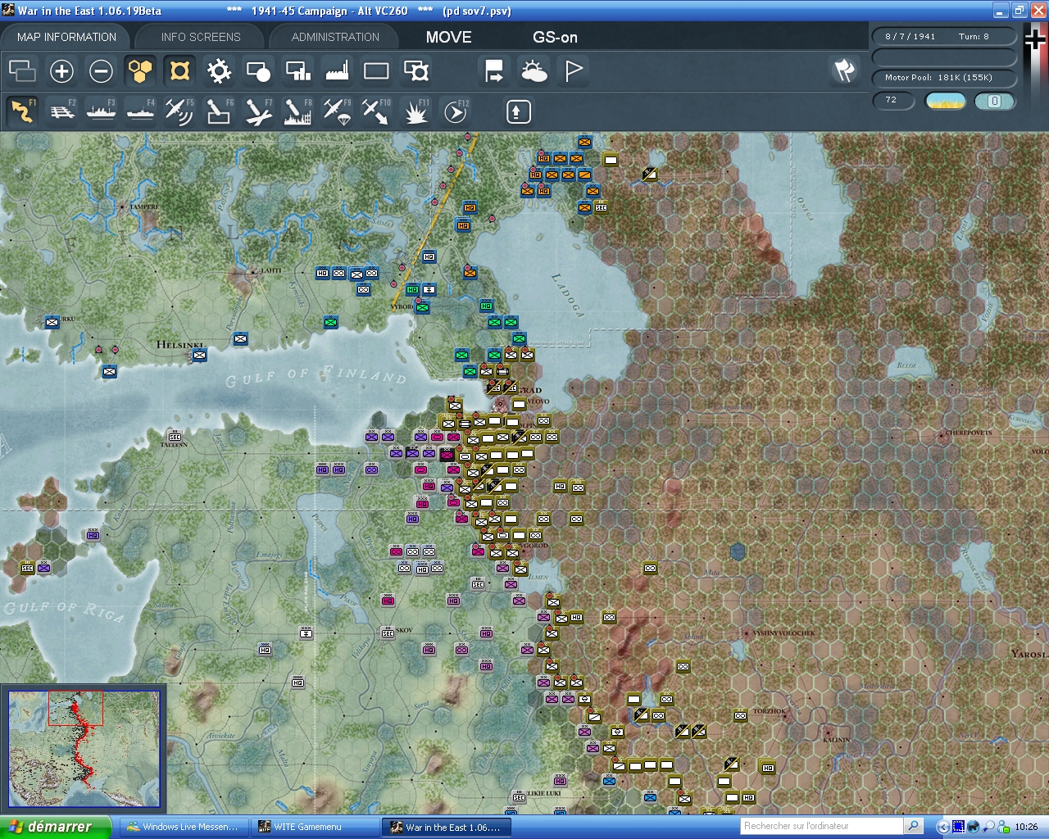Image resolution: width=1049 pixels, height=839 pixels.
Task: Click the F12 circled arrow icon
Action: pos(456,111)
